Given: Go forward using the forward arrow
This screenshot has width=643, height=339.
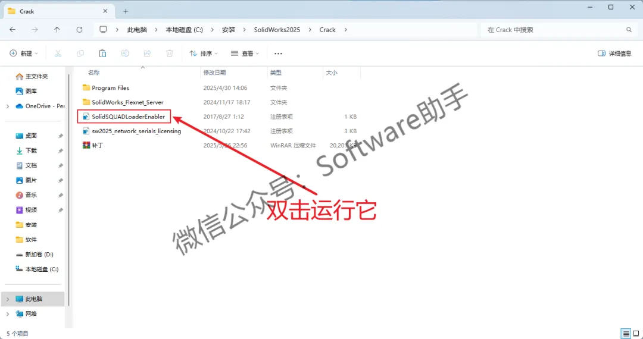Looking at the screenshot, I should click(x=35, y=30).
